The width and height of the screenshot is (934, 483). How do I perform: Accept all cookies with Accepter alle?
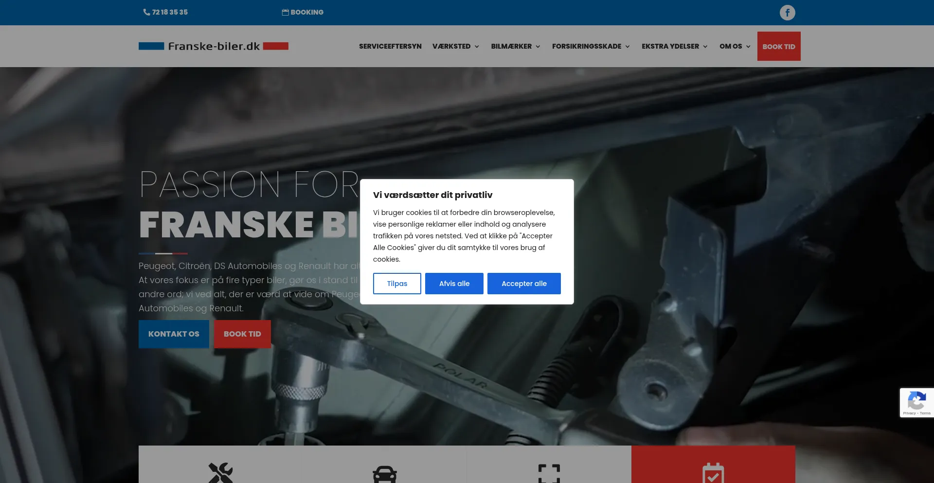pyautogui.click(x=524, y=284)
